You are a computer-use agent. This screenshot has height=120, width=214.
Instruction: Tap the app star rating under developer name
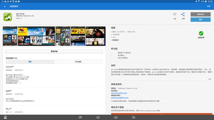point(19,18)
